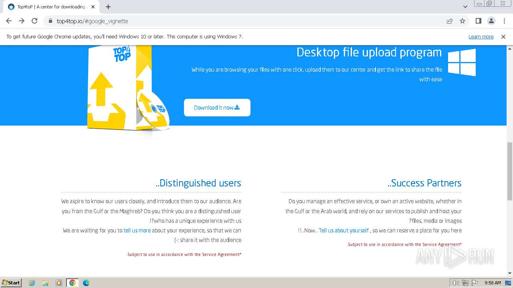Click the Top4Top software box image
The height and width of the screenshot is (288, 513).
coord(128,88)
